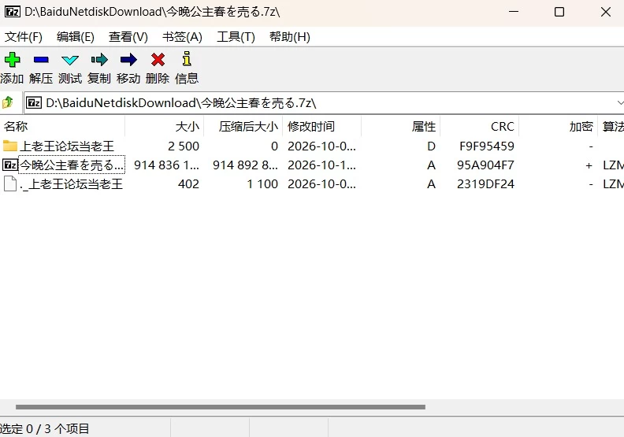Viewport: 624px width, 437px height.
Task: Open the 书签(A) menu
Action: [182, 37]
